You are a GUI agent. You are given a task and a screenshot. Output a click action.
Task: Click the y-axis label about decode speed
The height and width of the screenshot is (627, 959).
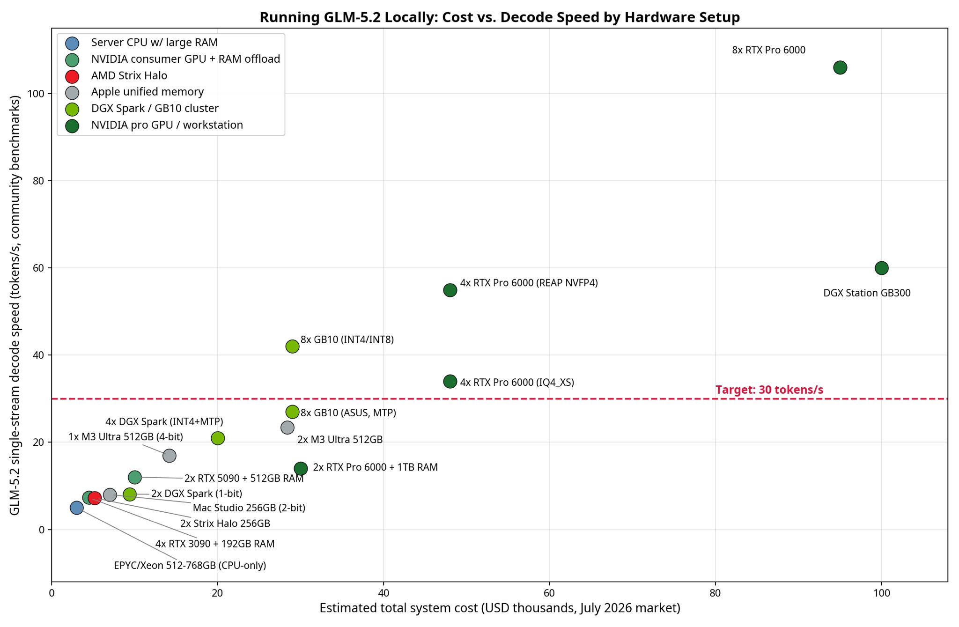[x=15, y=305]
